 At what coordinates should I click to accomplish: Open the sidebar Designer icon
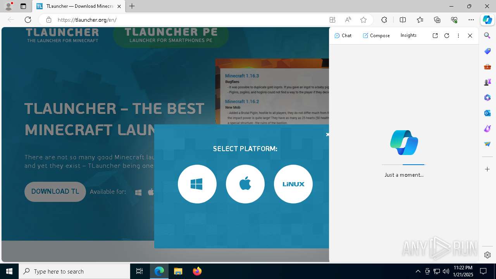coord(487,129)
